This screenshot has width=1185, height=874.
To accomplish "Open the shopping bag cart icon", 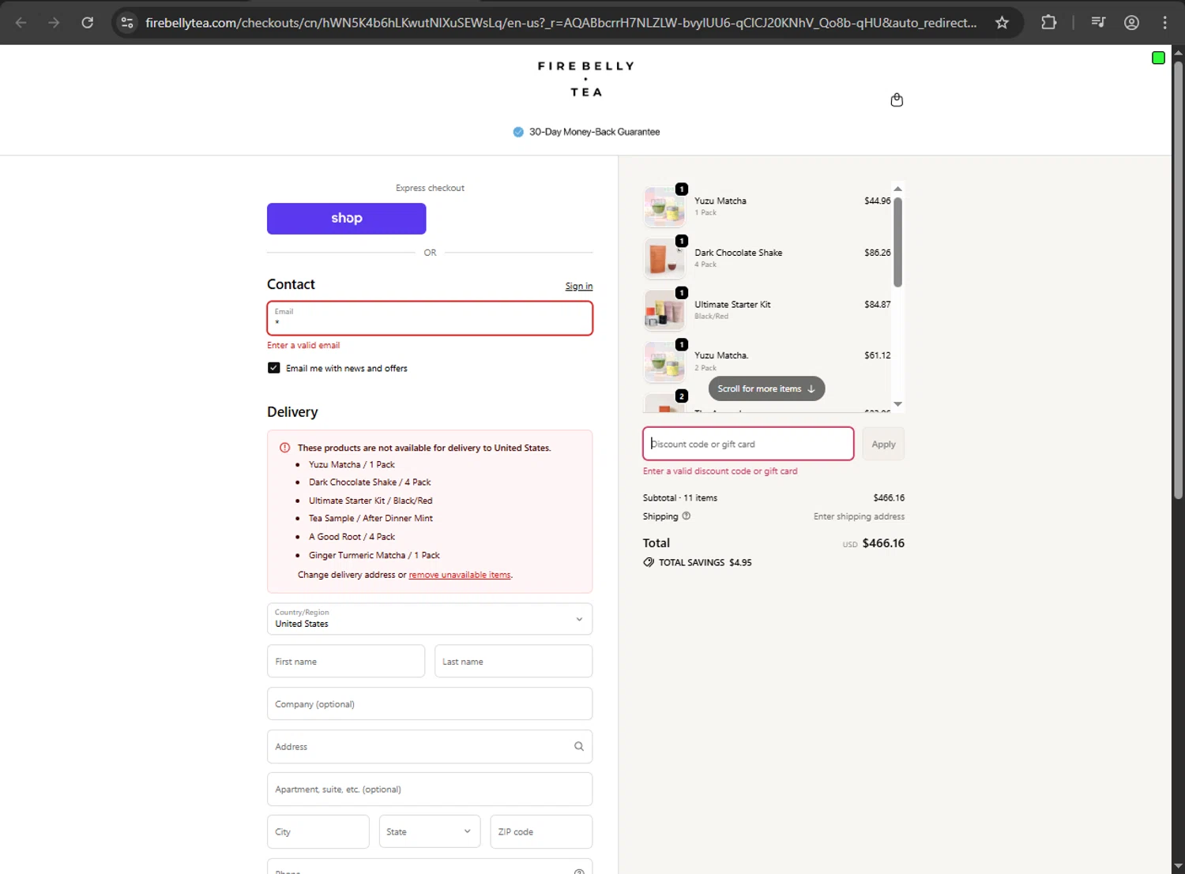I will coord(897,100).
